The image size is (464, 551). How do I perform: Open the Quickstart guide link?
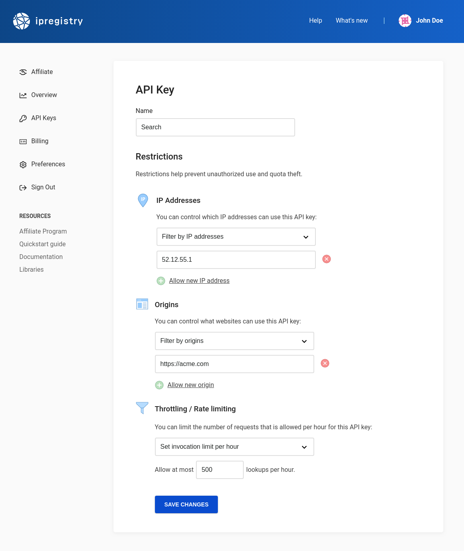pos(42,244)
